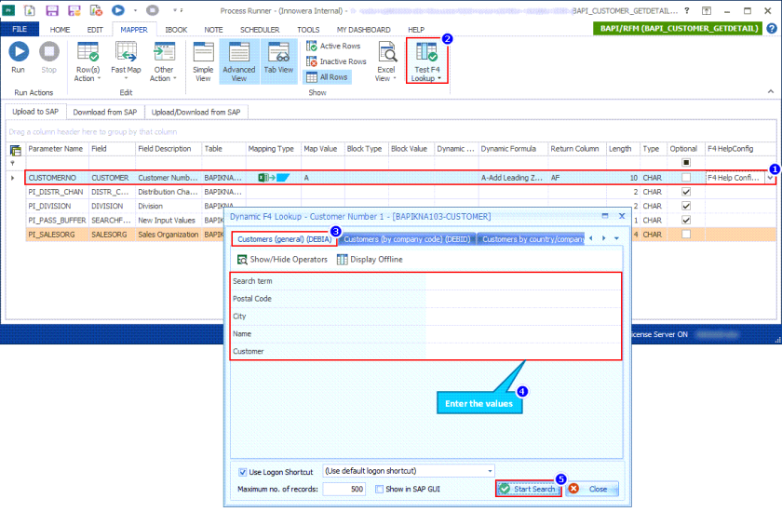
Task: Toggle Optional checkbox for PI_PASS_BUFFER row
Action: [686, 220]
